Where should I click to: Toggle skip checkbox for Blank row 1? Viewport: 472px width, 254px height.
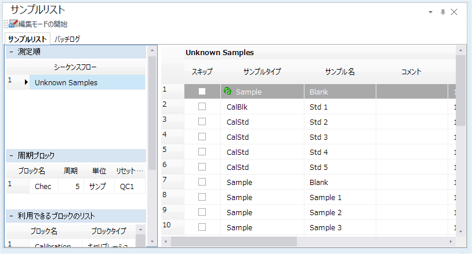[202, 91]
